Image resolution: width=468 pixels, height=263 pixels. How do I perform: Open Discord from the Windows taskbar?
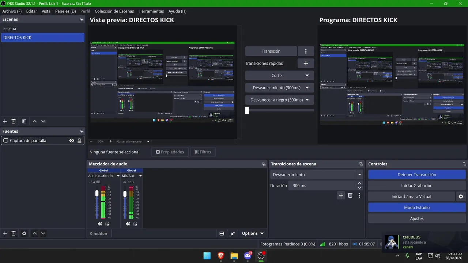[x=248, y=256]
